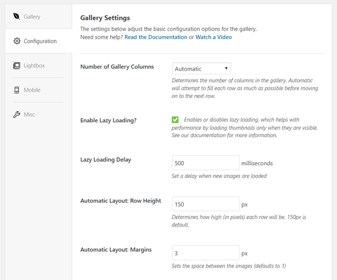
Task: Follow the Watch a Video link
Action: coord(213,37)
